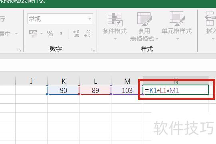The height and width of the screenshot is (144, 216).
Task: Expand the accounting format dropdown arrow
Action: [42, 34]
